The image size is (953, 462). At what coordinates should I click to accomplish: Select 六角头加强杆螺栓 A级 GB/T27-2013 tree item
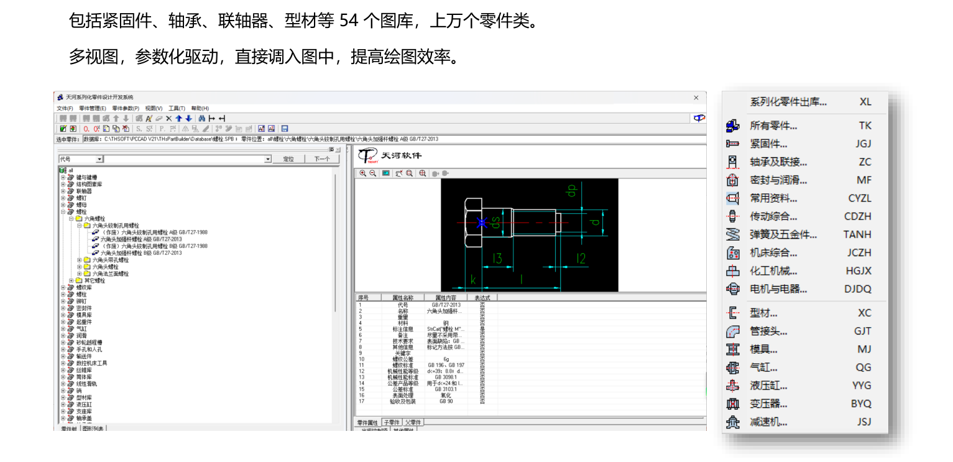pyautogui.click(x=142, y=239)
